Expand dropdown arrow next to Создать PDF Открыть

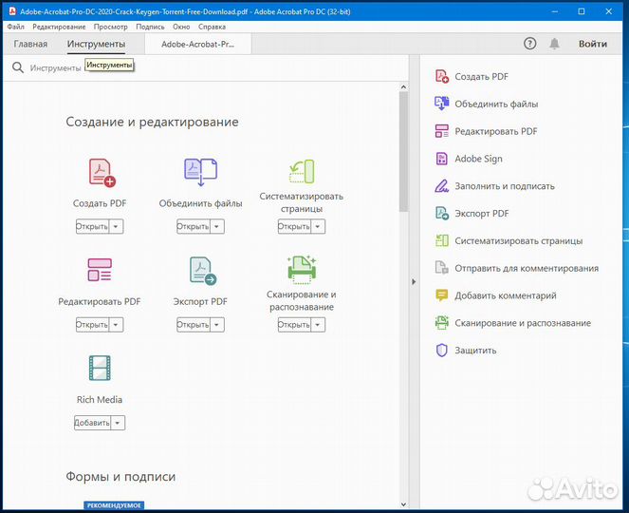[x=116, y=226]
